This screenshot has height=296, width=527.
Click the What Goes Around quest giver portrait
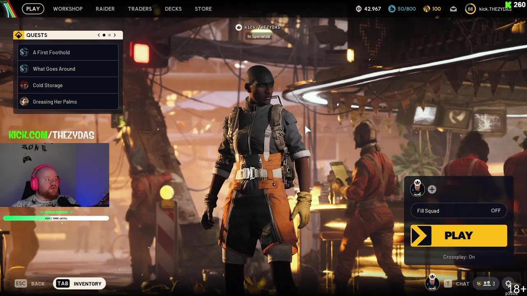tap(24, 69)
